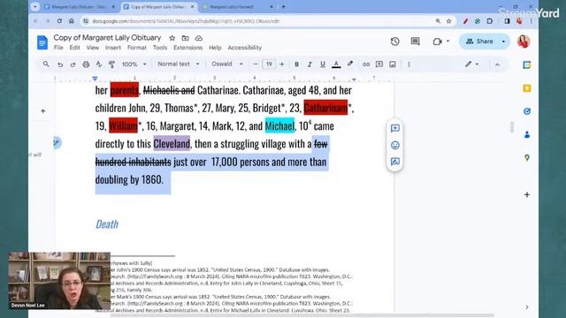Show all comments icon
566x318 pixels.
coord(415,42)
